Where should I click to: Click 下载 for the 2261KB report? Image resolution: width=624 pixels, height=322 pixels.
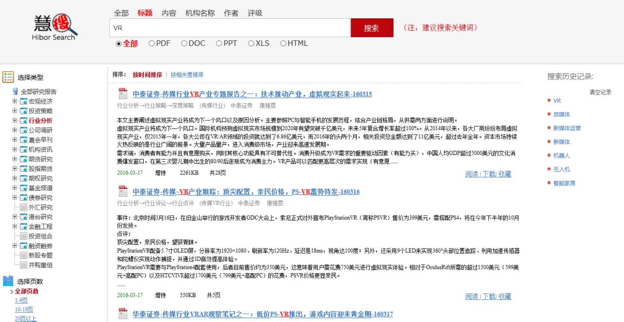tap(489, 174)
